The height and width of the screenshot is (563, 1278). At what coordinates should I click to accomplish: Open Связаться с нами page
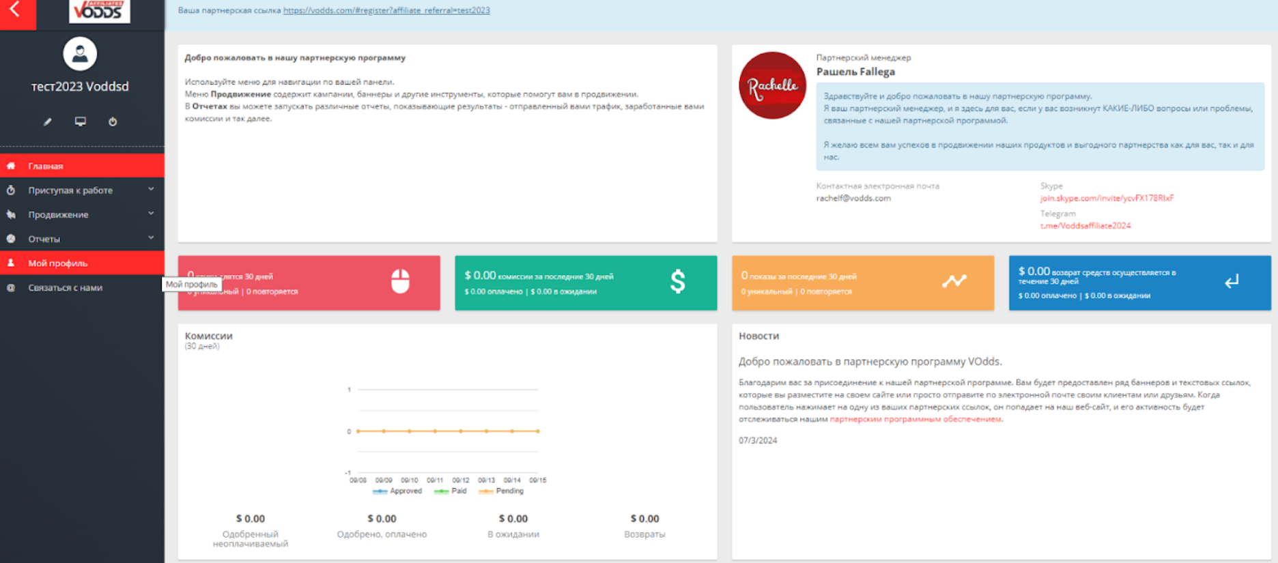66,288
